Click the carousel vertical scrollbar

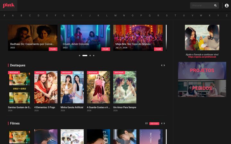[x=166, y=38]
